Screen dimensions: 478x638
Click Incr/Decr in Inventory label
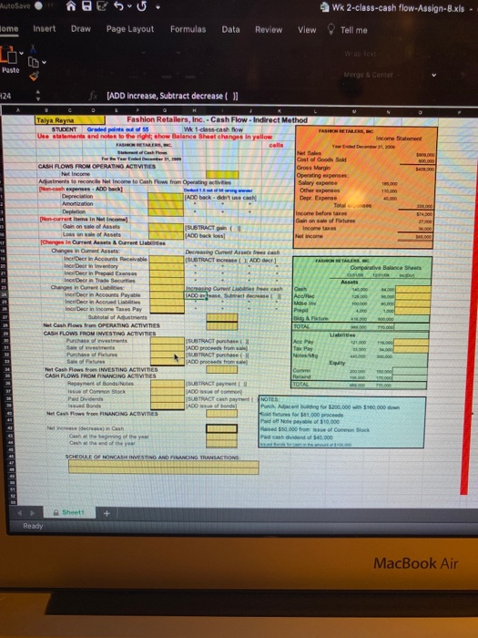click(x=91, y=266)
